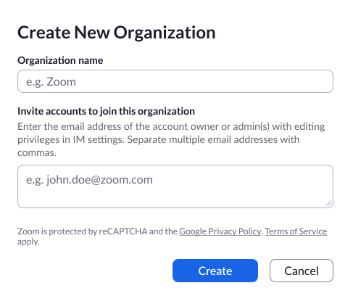Screen dimensions: 353x304
Task: Click the "commas." line of helper text
Action: click(x=37, y=152)
